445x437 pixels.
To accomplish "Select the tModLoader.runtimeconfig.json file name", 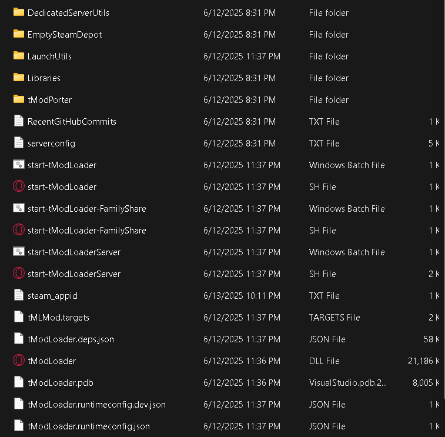I will click(x=89, y=426).
